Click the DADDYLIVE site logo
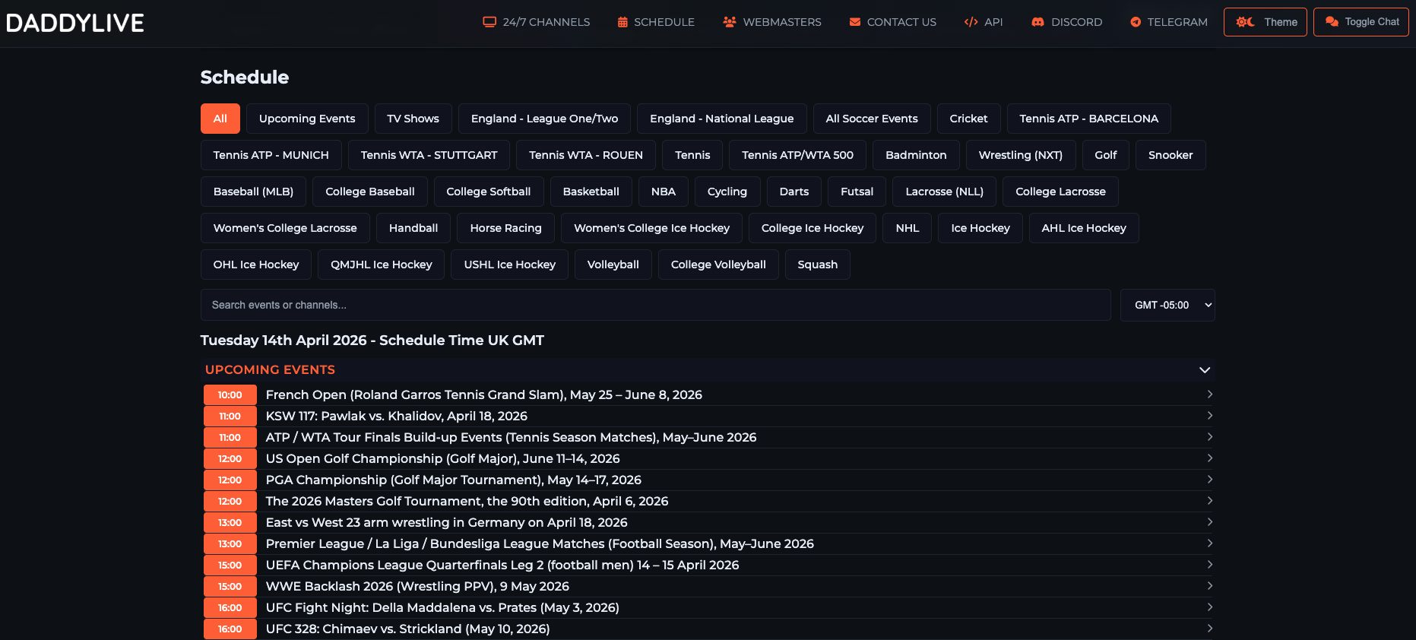 point(75,23)
